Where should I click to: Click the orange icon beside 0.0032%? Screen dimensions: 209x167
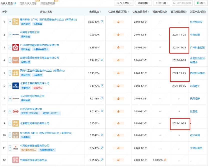point(165,160)
